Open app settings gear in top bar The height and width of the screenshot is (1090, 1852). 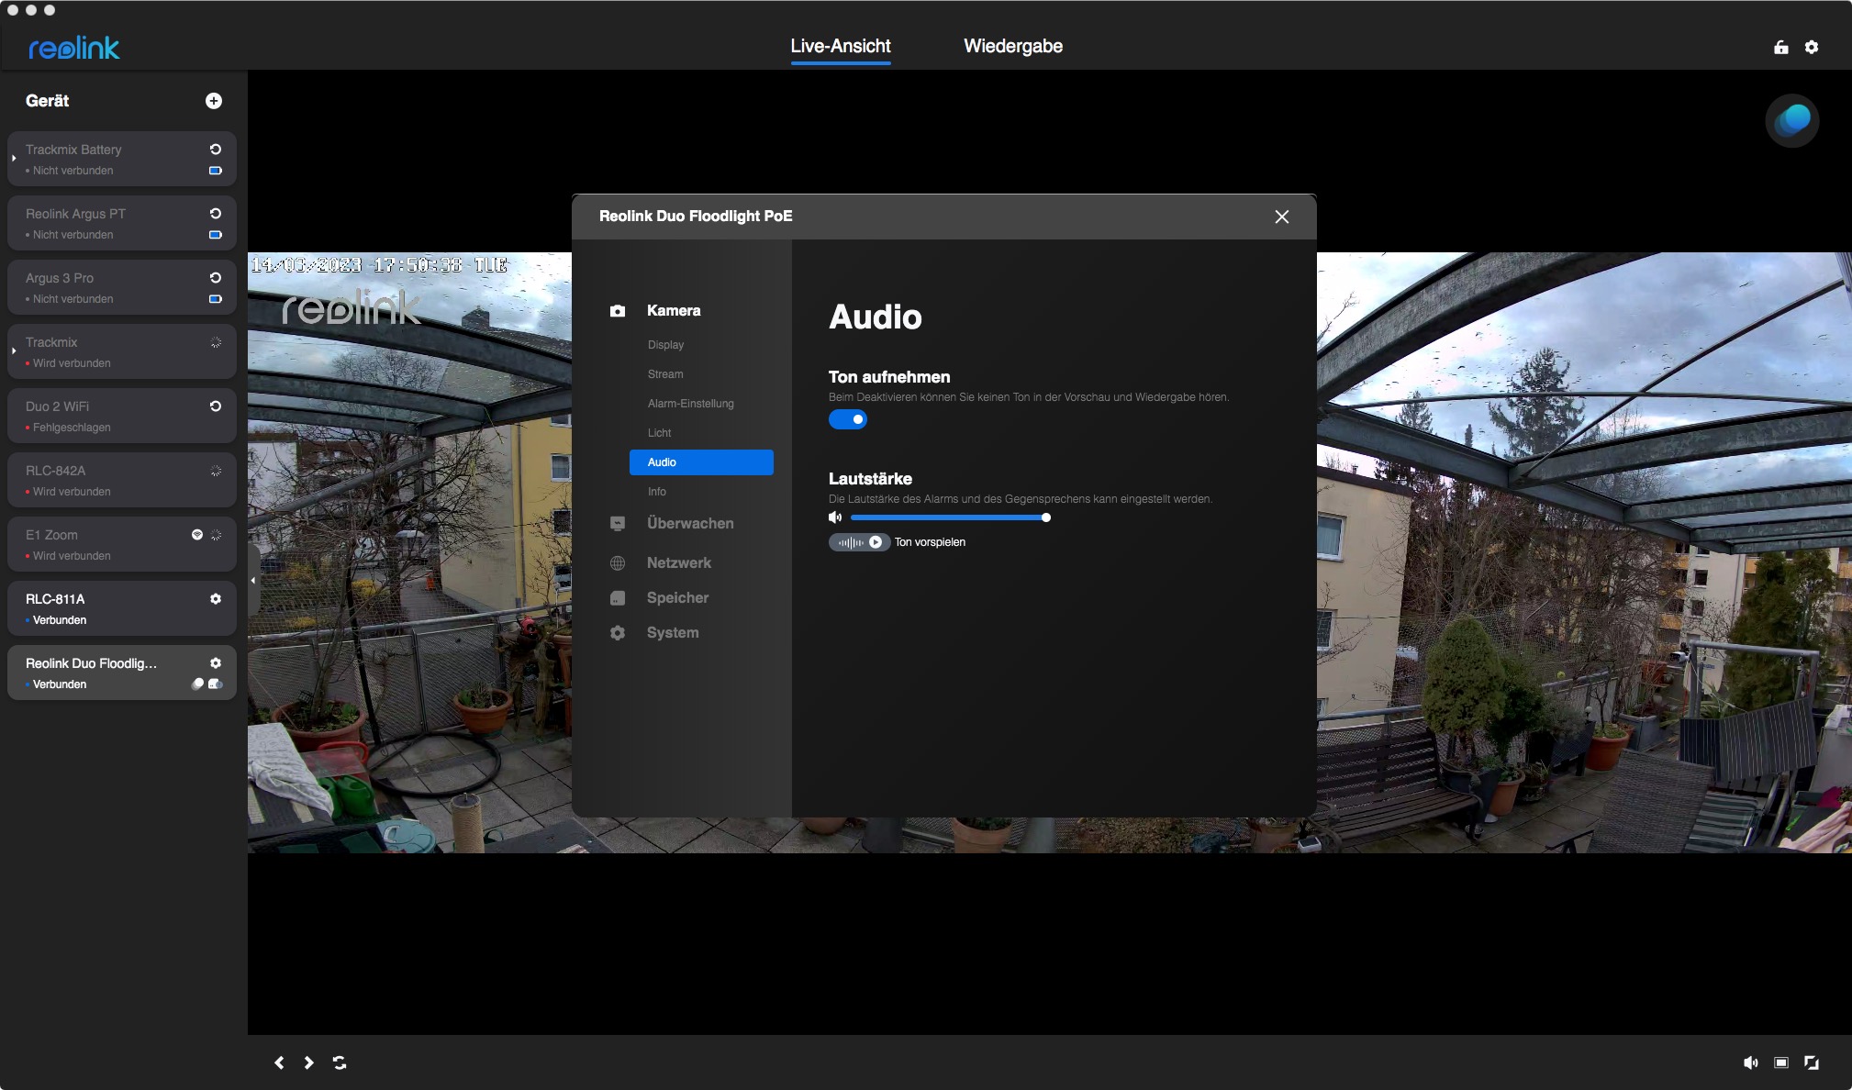[1812, 48]
